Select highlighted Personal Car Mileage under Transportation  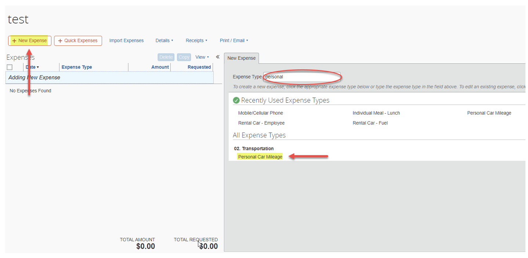[x=260, y=157]
